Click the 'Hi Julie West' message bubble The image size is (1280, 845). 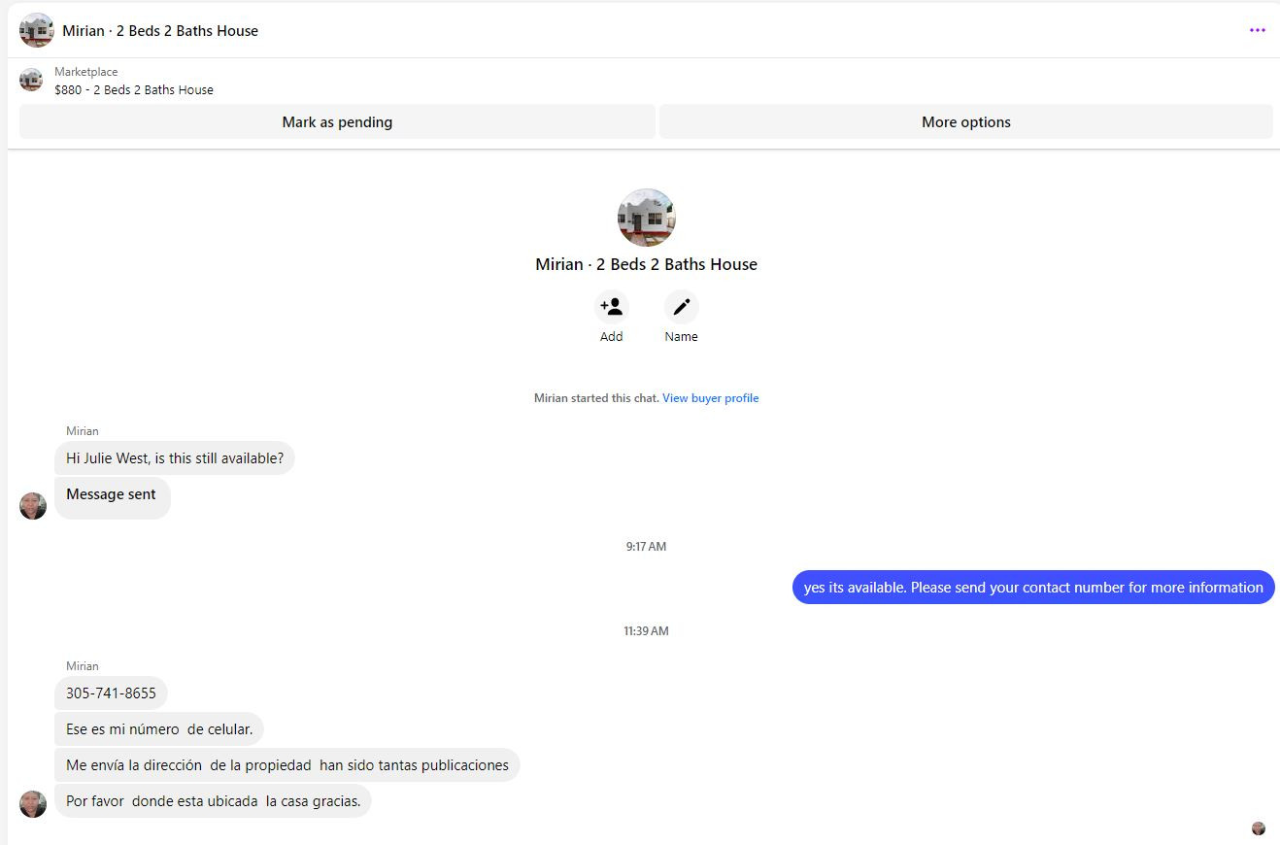tap(175, 458)
